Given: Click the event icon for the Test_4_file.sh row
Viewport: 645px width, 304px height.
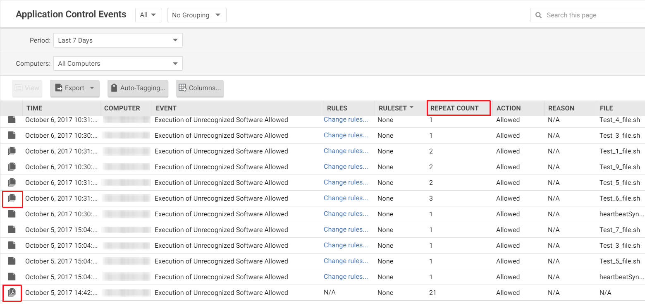Looking at the screenshot, I should [x=12, y=120].
